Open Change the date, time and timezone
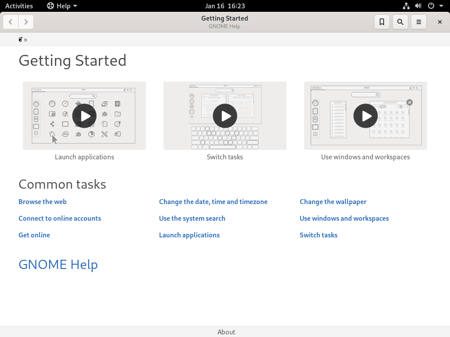This screenshot has height=337, width=450. coord(213,202)
